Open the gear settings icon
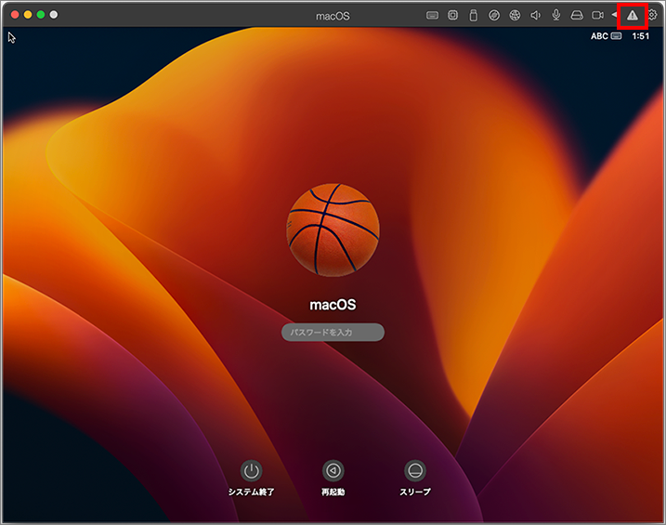The width and height of the screenshot is (666, 525). point(652,16)
